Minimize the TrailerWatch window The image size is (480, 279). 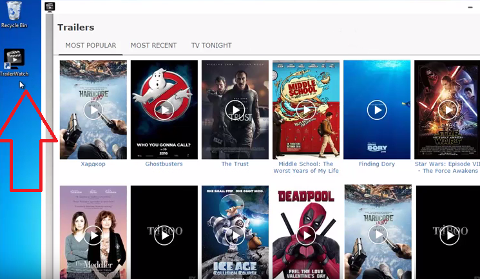tap(469, 6)
